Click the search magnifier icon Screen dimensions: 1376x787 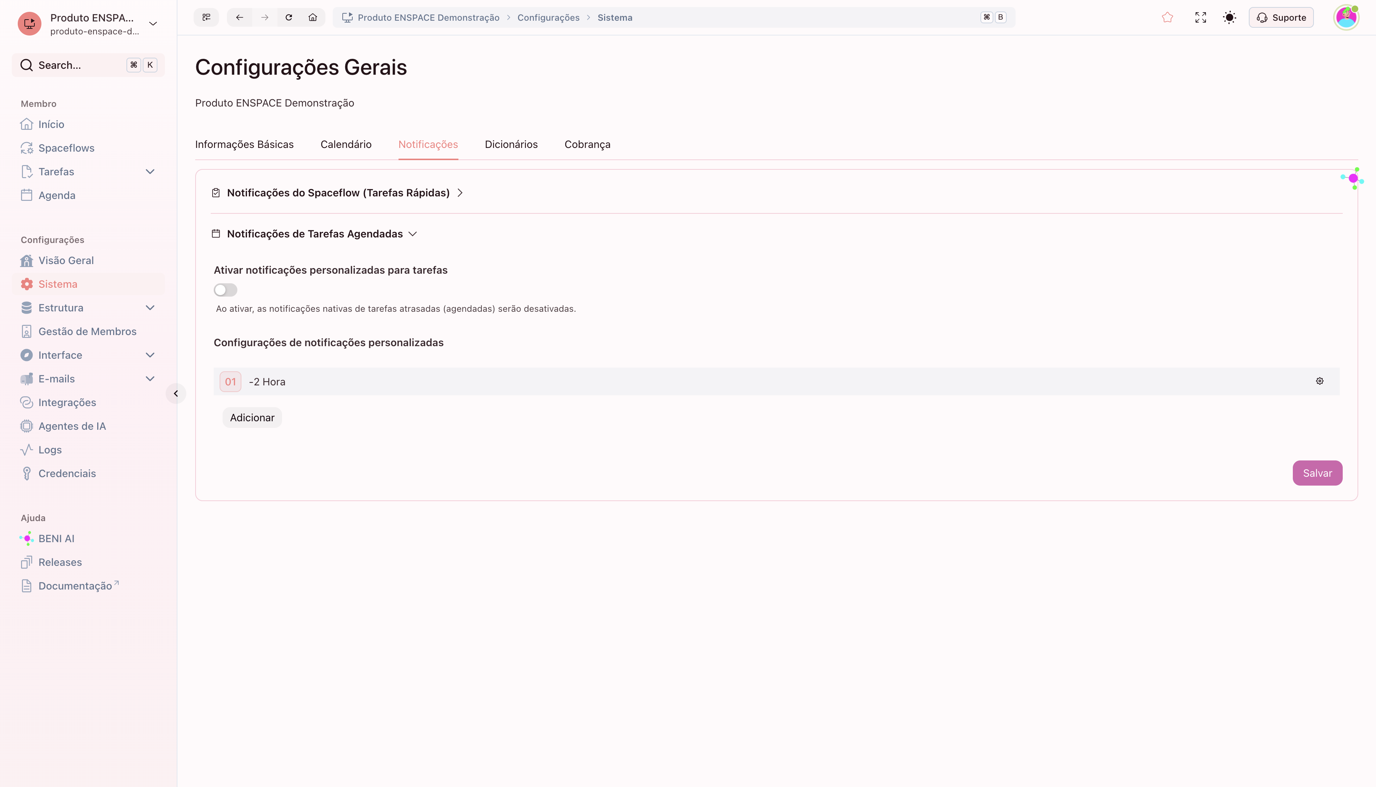(27, 65)
